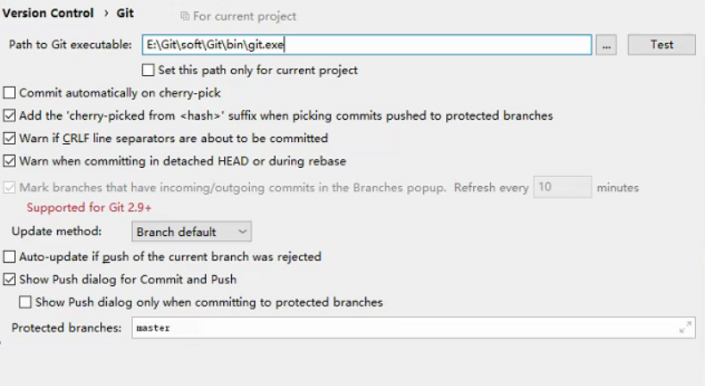Enable 'Set this path only for current project'
Screen dimensions: 705x386
148,71
